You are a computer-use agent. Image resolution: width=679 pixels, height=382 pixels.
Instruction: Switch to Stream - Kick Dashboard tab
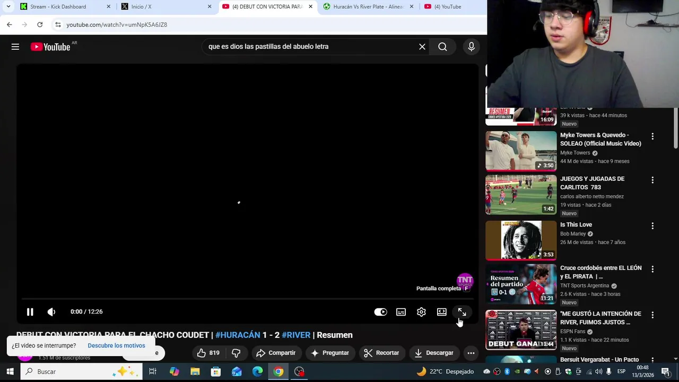coord(65,7)
